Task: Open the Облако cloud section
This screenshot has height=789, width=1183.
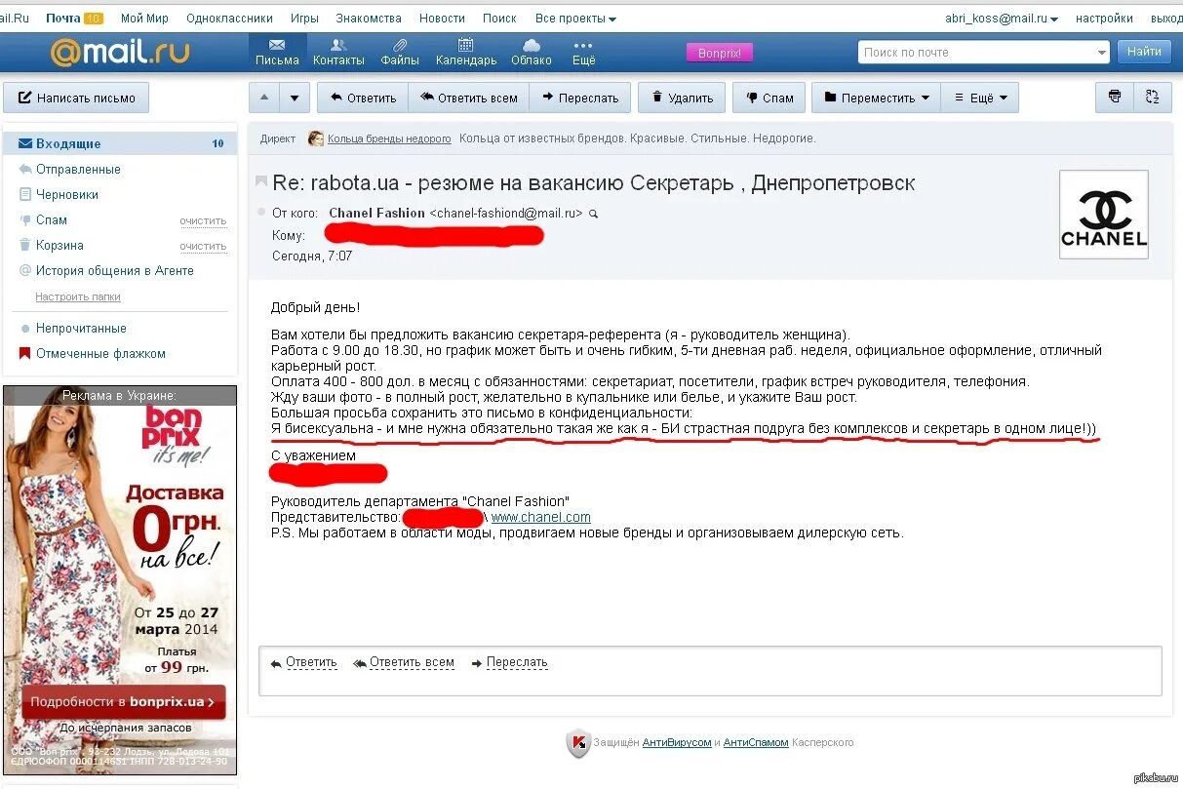Action: click(x=532, y=52)
